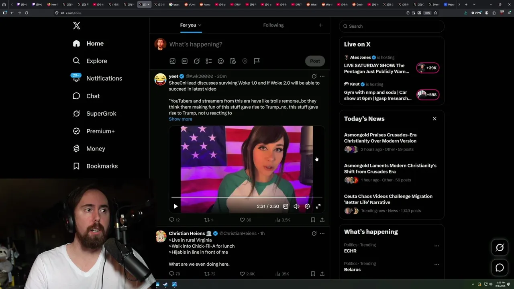The image size is (514, 289).
Task: Seek along the video progress bar
Action: point(247,197)
